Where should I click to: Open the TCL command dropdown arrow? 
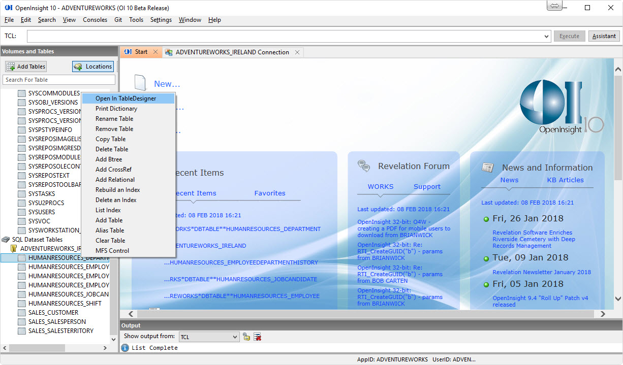click(x=547, y=37)
